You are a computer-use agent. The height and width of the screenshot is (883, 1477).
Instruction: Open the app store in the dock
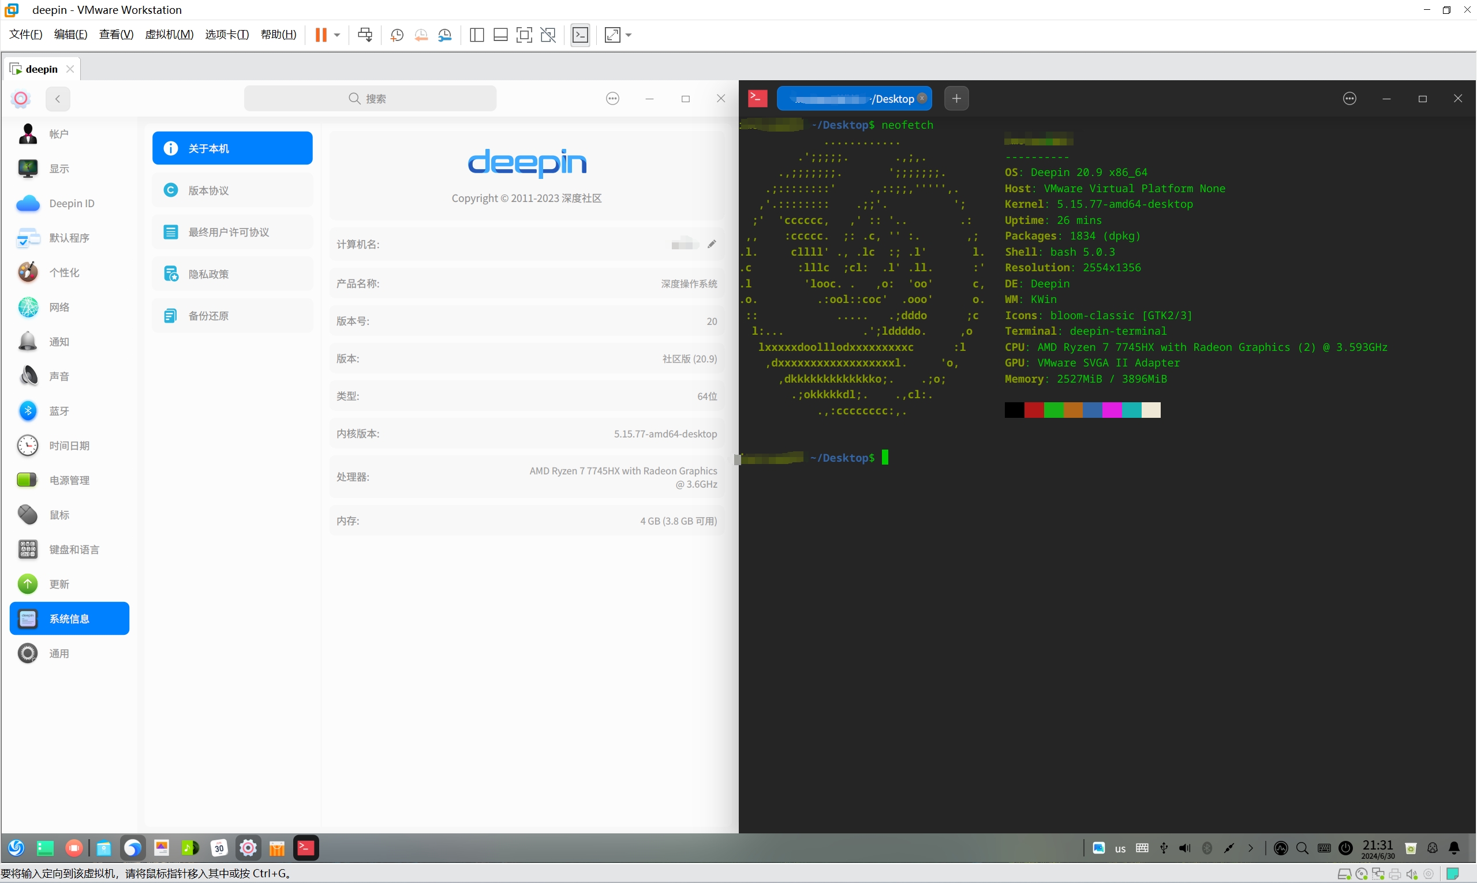[277, 848]
